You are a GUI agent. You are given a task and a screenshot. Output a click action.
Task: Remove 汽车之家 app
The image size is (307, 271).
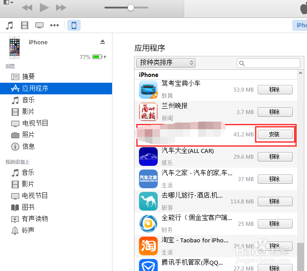275,179
